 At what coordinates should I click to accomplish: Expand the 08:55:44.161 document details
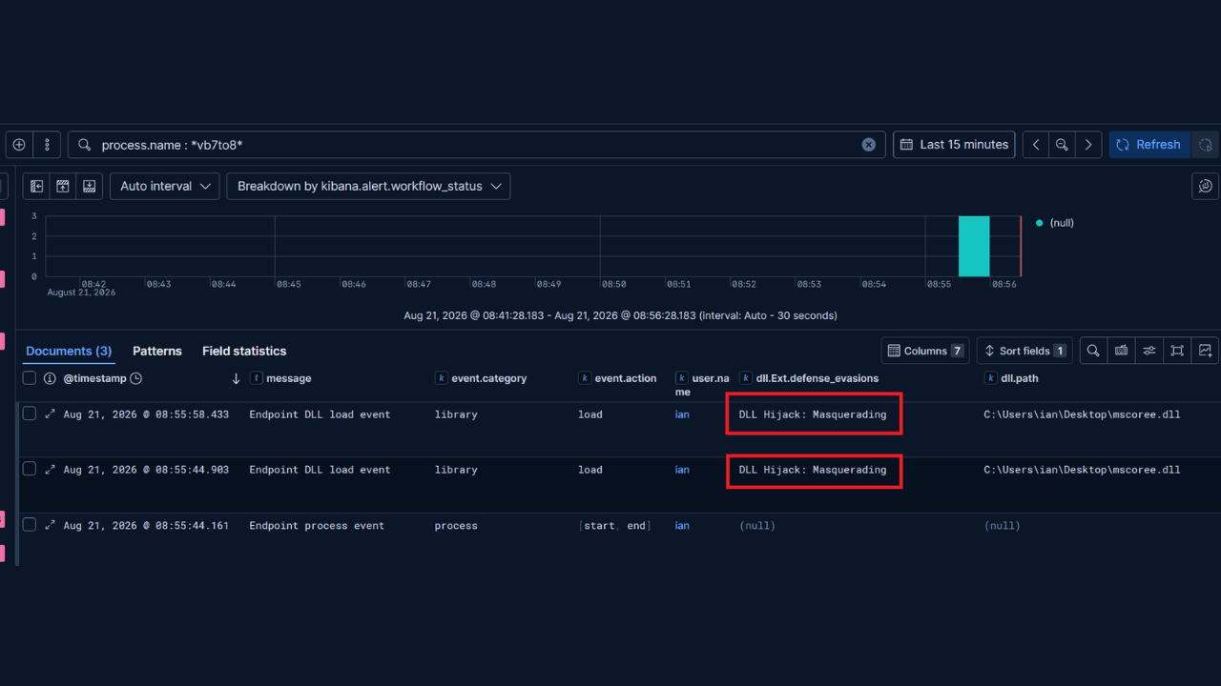pyautogui.click(x=50, y=524)
